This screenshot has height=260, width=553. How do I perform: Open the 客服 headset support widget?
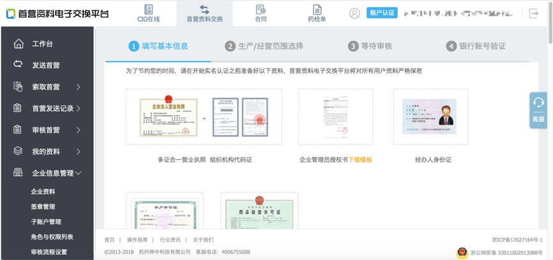click(538, 111)
